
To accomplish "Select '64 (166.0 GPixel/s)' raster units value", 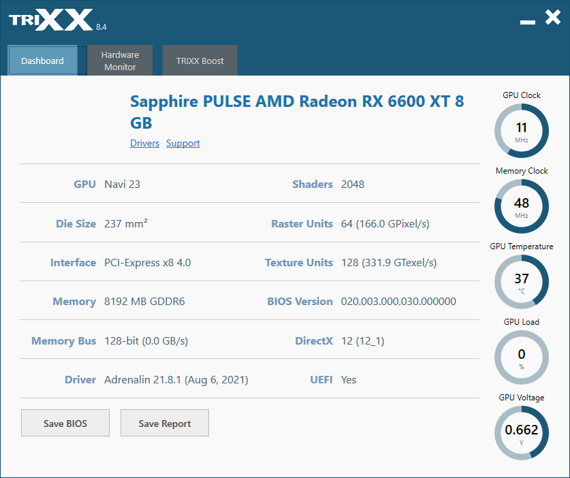I will coord(385,223).
